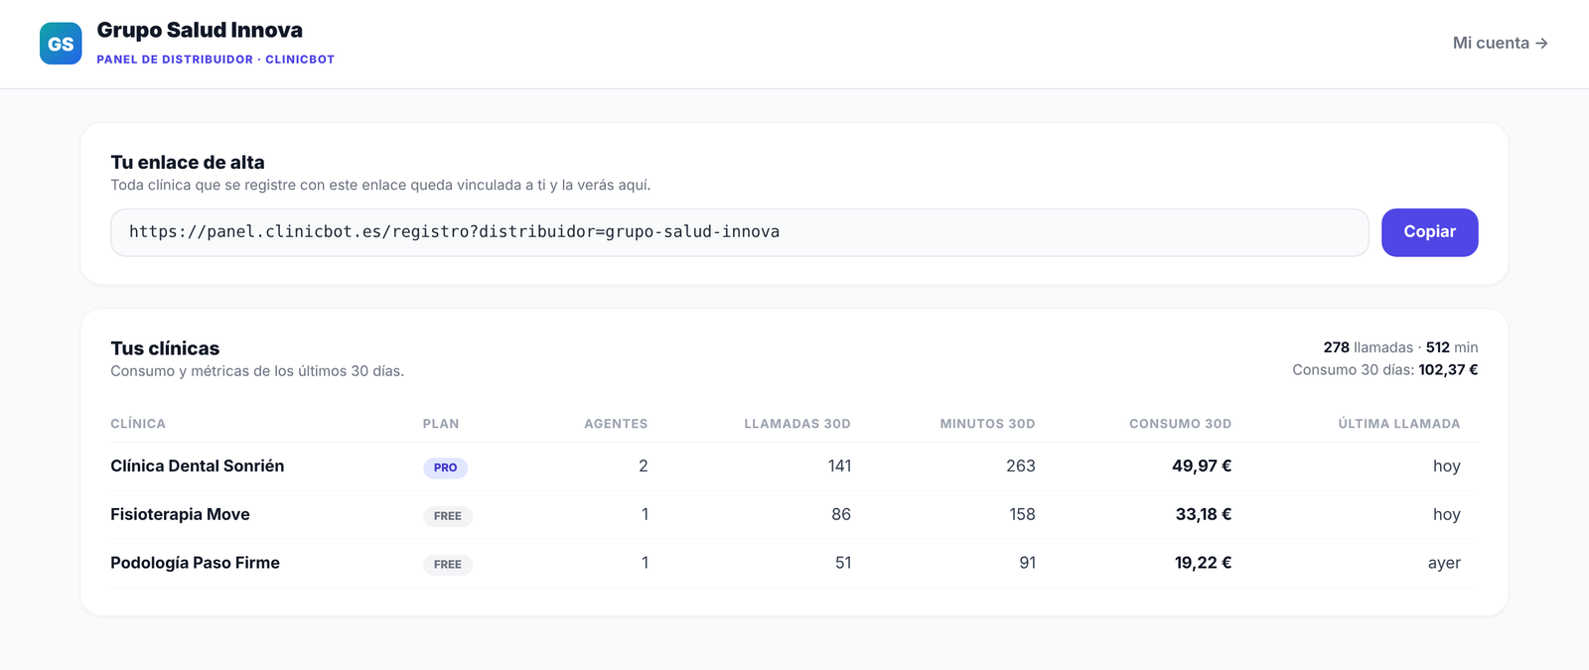Click the agent count for Podología Paso Firme

point(645,564)
